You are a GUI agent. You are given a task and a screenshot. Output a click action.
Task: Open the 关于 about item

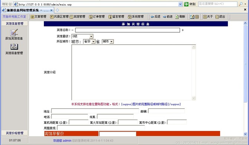(x=208, y=16)
